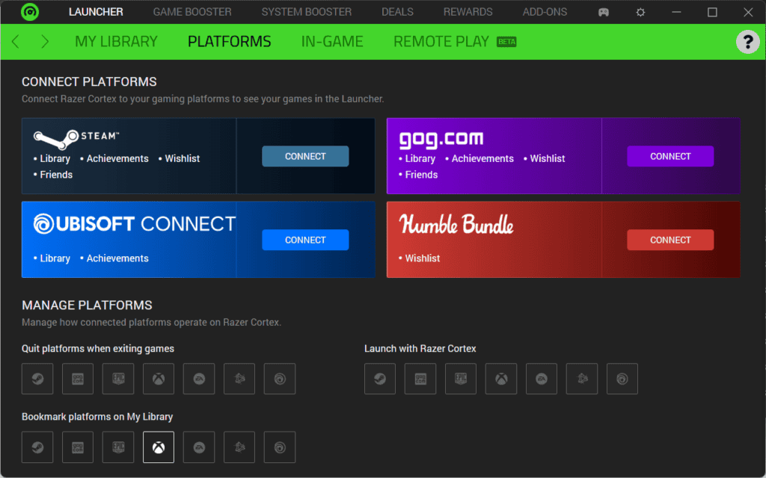Toggle EA bookmark on My Library
Viewport: 766px width, 478px height.
tap(199, 447)
